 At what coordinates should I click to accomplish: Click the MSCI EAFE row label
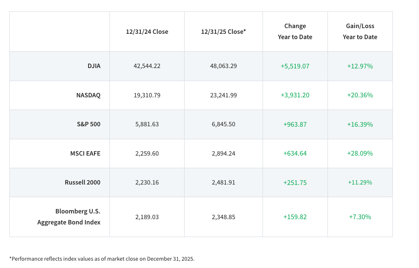pos(85,153)
